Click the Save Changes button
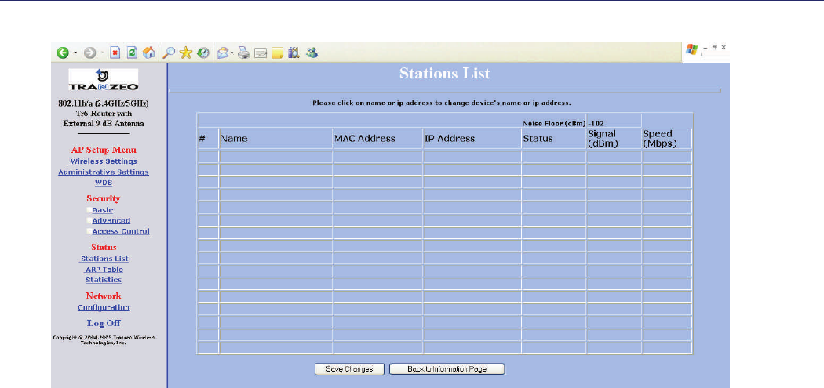The height and width of the screenshot is (388, 824). 349,369
